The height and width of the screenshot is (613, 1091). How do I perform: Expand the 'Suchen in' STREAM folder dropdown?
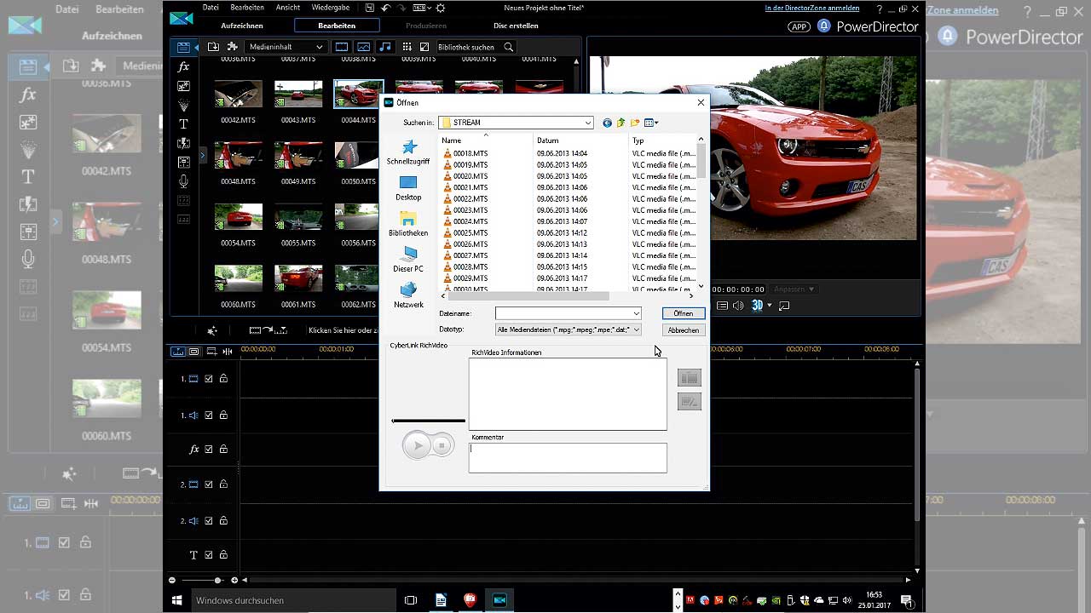(587, 123)
